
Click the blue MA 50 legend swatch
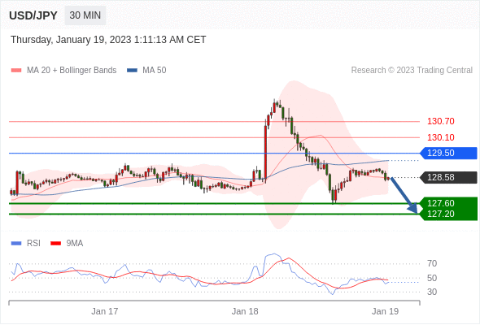132,71
